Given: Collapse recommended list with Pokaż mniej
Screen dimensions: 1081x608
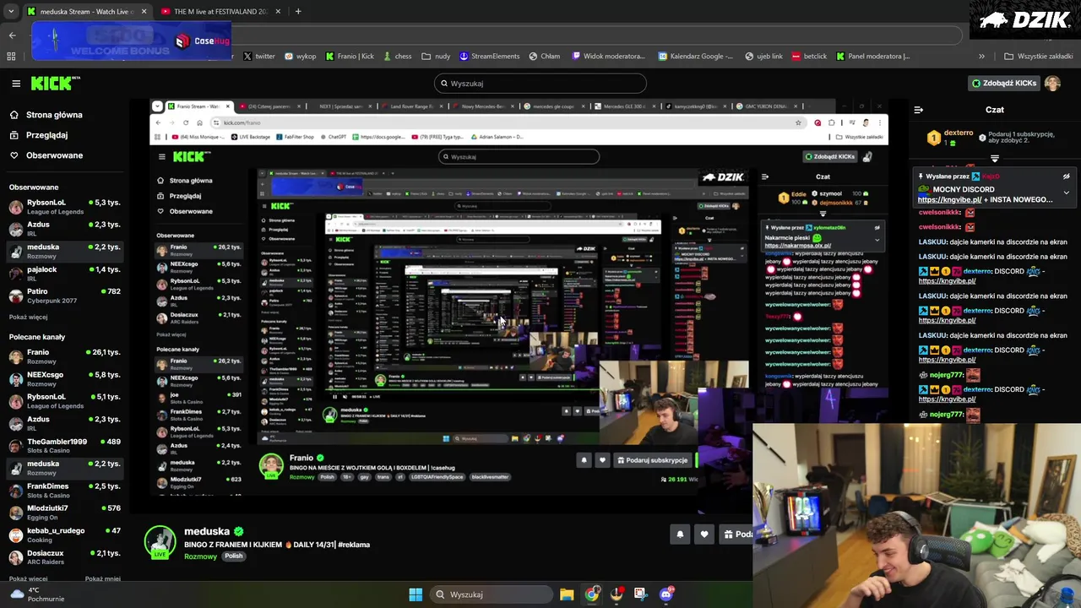Looking at the screenshot, I should [102, 578].
